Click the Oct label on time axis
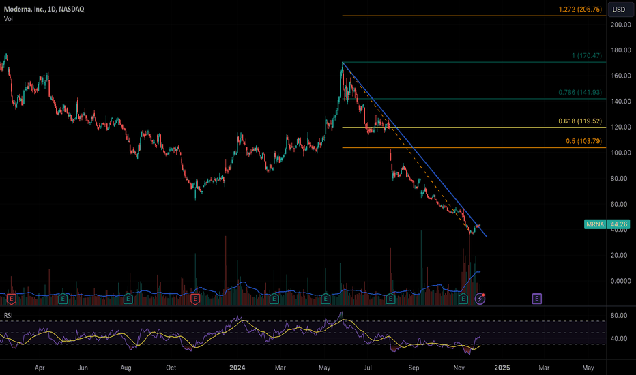 point(171,367)
